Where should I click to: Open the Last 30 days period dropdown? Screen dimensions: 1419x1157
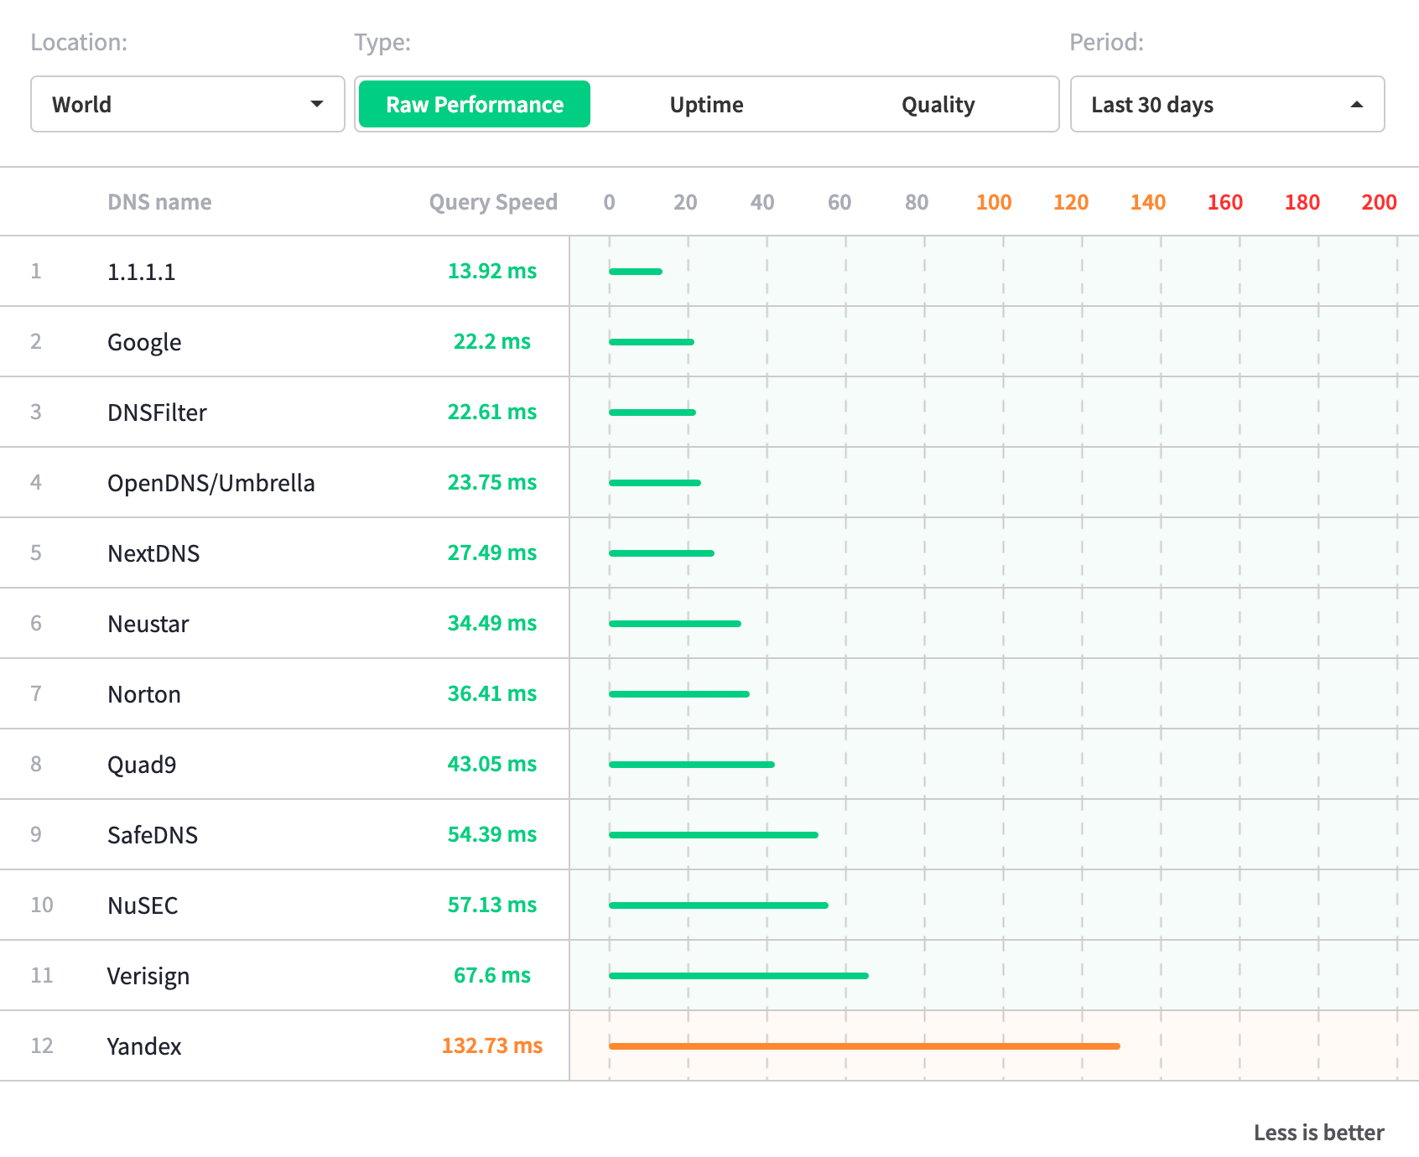click(x=1226, y=105)
